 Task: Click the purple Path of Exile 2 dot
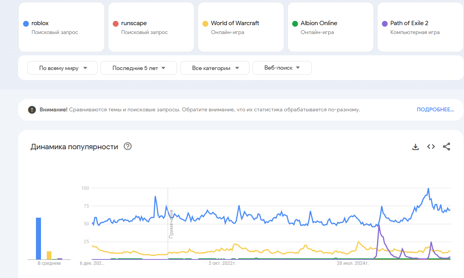click(385, 24)
